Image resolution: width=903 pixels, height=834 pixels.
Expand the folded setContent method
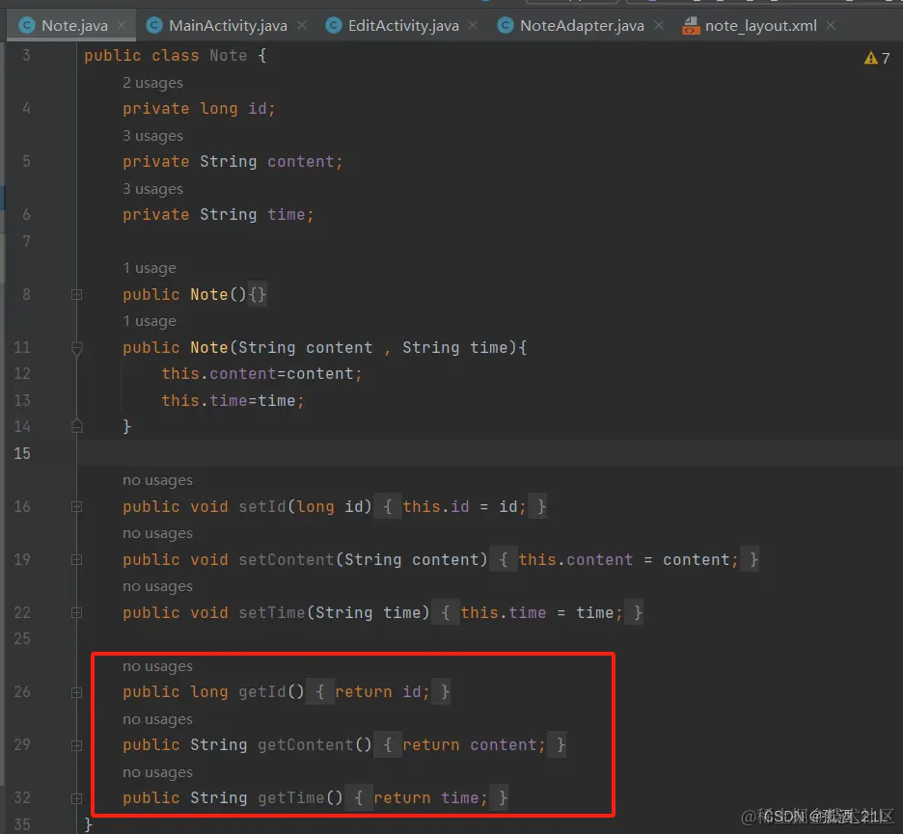(x=76, y=559)
